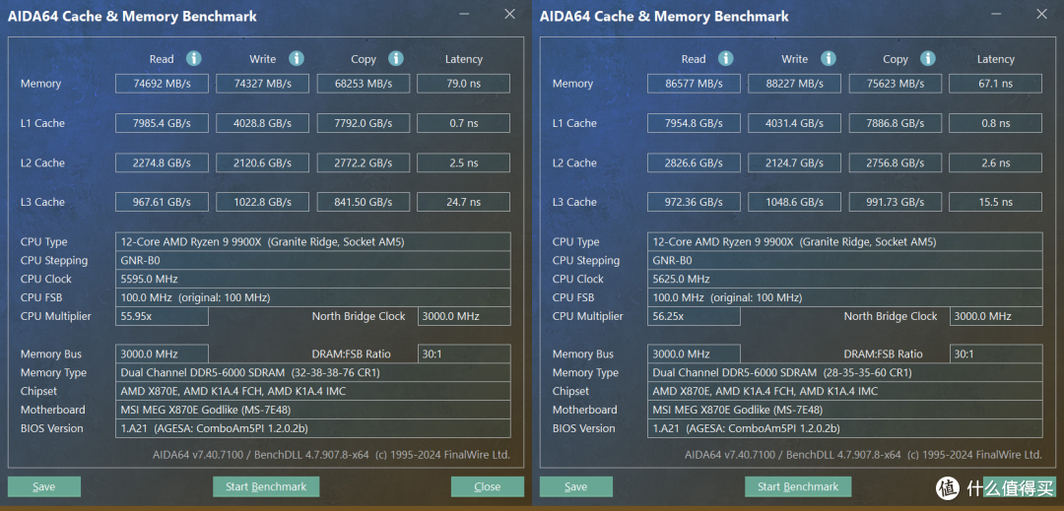Click the L1 copy value 7886.8 GB/s
1064x511 pixels.
[895, 123]
